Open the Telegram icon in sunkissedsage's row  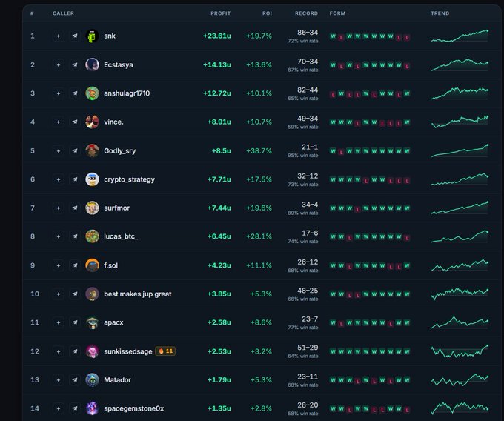[75, 351]
